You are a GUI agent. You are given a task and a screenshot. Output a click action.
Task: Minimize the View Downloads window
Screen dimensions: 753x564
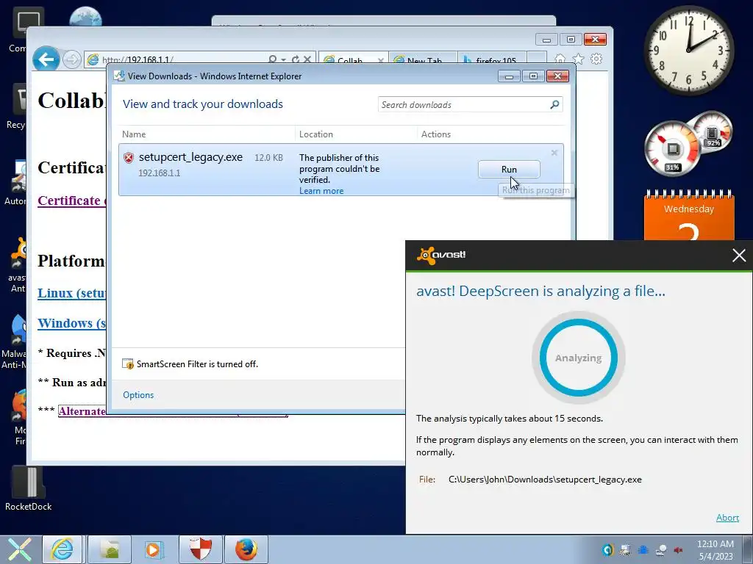[x=509, y=76]
